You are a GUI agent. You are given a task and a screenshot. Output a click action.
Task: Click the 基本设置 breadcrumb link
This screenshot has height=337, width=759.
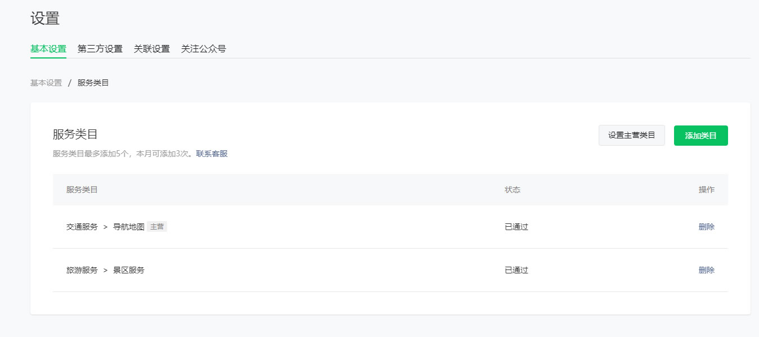click(x=46, y=83)
